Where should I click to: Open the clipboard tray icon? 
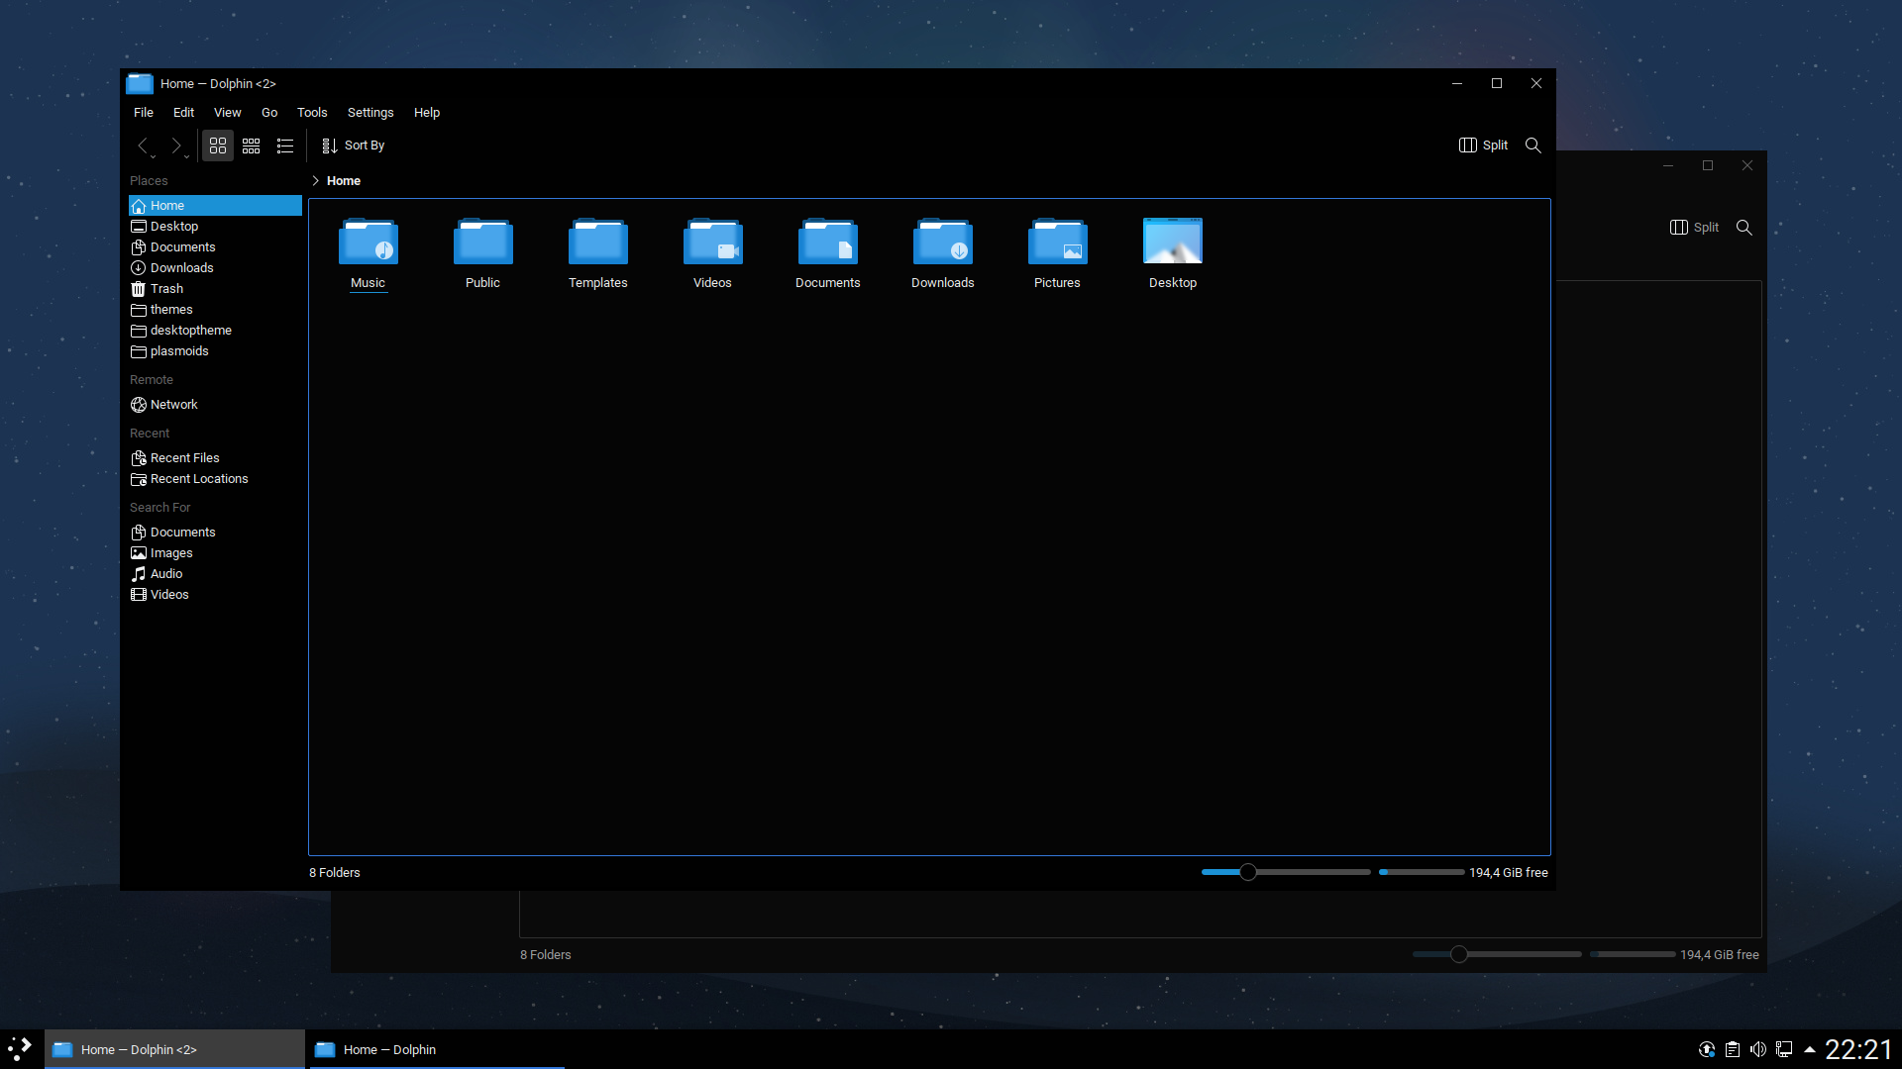click(x=1733, y=1049)
